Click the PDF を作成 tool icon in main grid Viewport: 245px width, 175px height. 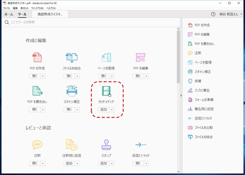37,58
